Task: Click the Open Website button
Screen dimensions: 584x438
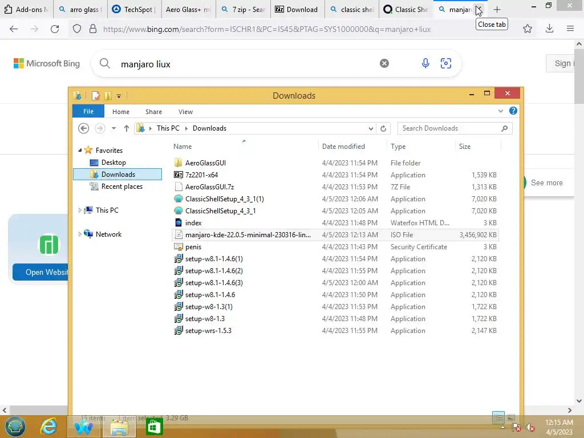Action: [x=40, y=272]
